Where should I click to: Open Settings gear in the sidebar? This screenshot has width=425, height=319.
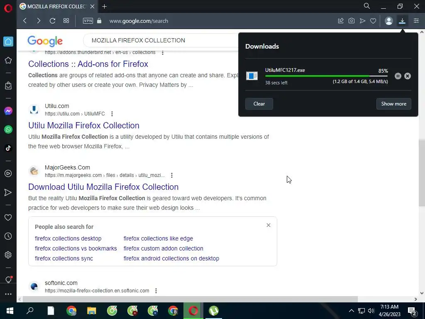(x=8, y=255)
